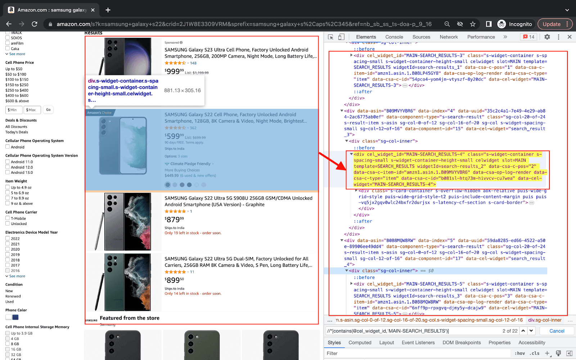
Task: Open DevTools settings gear
Action: [547, 37]
